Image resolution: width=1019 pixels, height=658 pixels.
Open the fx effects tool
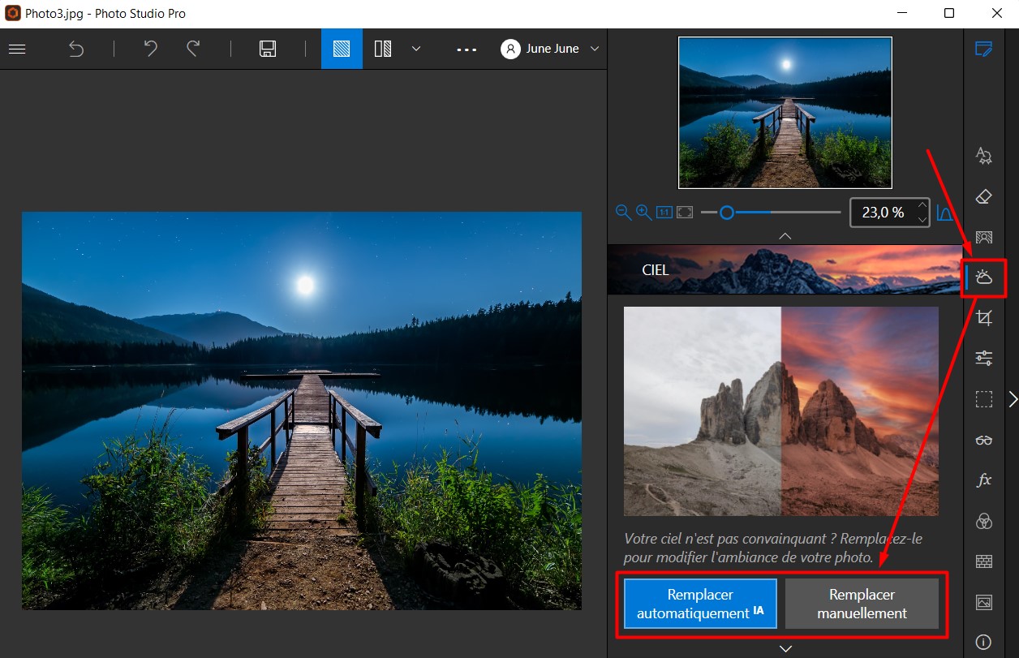coord(983,480)
